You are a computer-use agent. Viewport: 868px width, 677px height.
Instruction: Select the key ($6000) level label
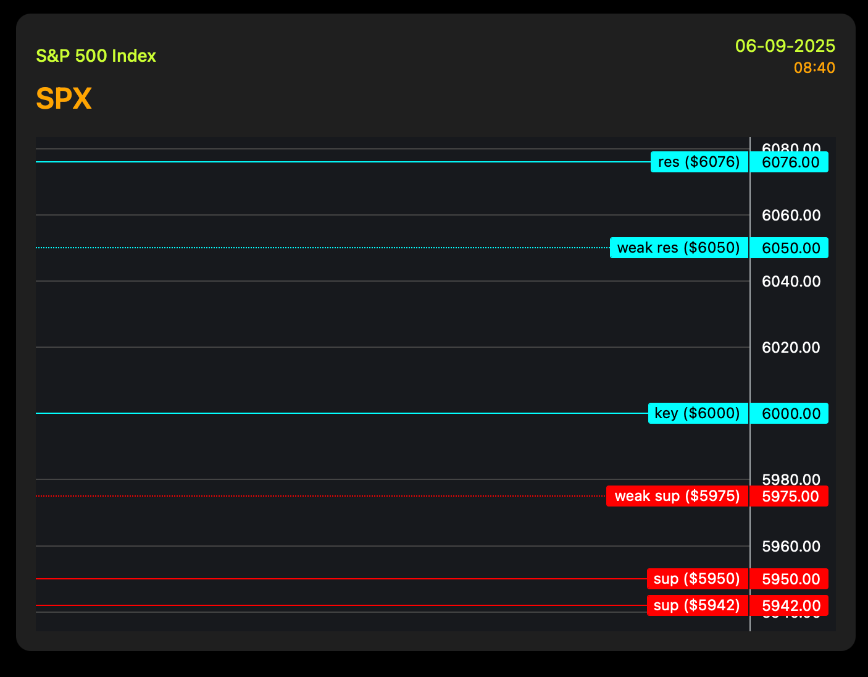point(698,413)
